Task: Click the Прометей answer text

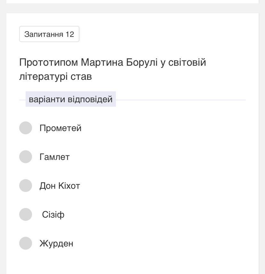Action: pyautogui.click(x=60, y=128)
